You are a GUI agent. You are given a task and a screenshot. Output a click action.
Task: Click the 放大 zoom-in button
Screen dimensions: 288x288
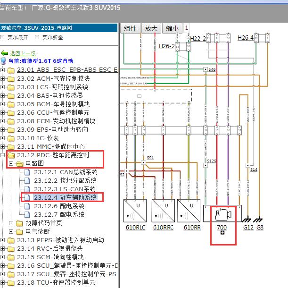click(x=151, y=28)
